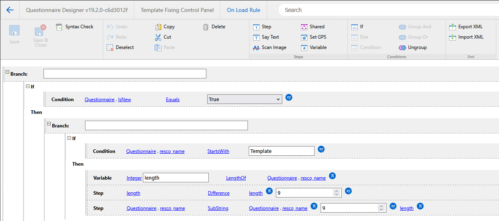Screen dimensions: 499x221
Task: Open the IsNew field link
Action: pyautogui.click(x=125, y=100)
